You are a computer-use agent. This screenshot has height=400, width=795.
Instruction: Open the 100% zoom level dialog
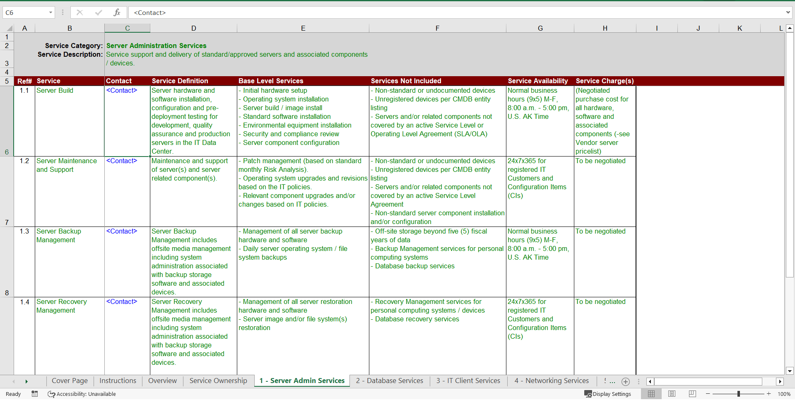784,394
